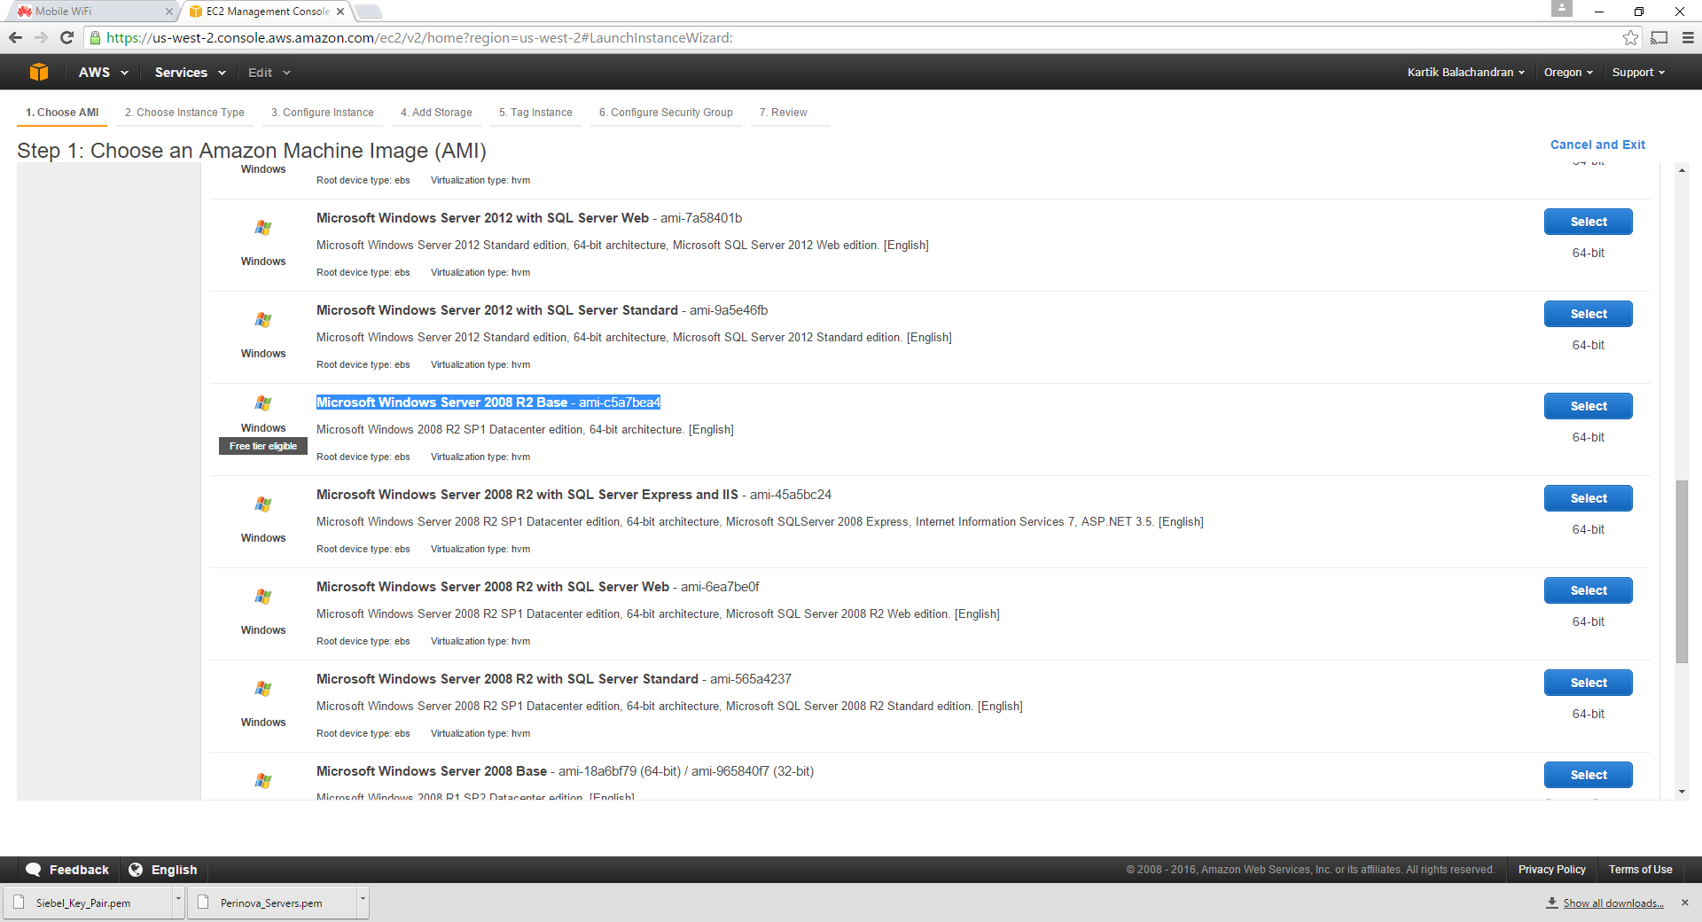Open the AWS dropdown menu
The image size is (1702, 922).
104,72
